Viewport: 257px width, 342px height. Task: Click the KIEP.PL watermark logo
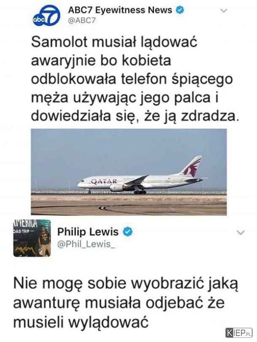(x=239, y=333)
